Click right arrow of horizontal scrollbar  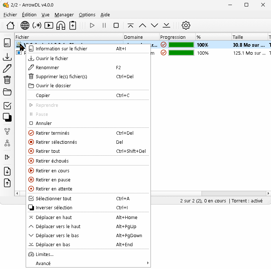point(268,193)
